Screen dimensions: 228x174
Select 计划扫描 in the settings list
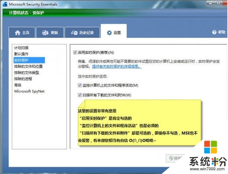(x=21, y=48)
